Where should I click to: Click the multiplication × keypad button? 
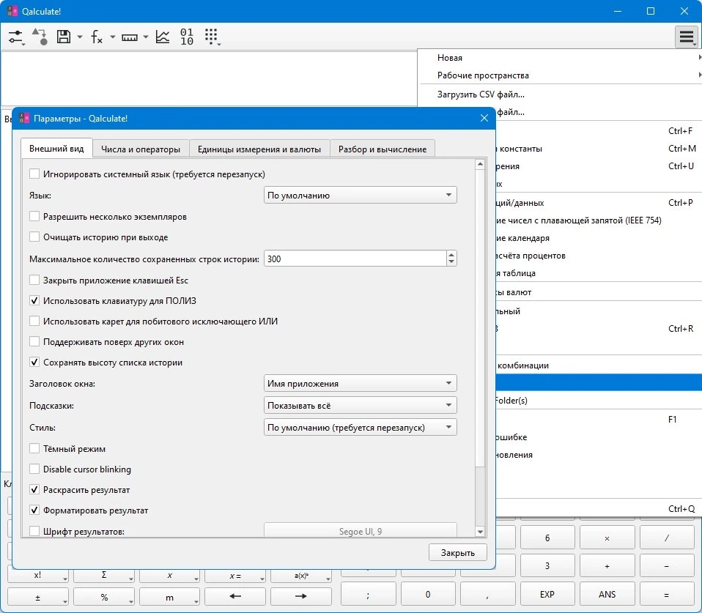(x=607, y=538)
